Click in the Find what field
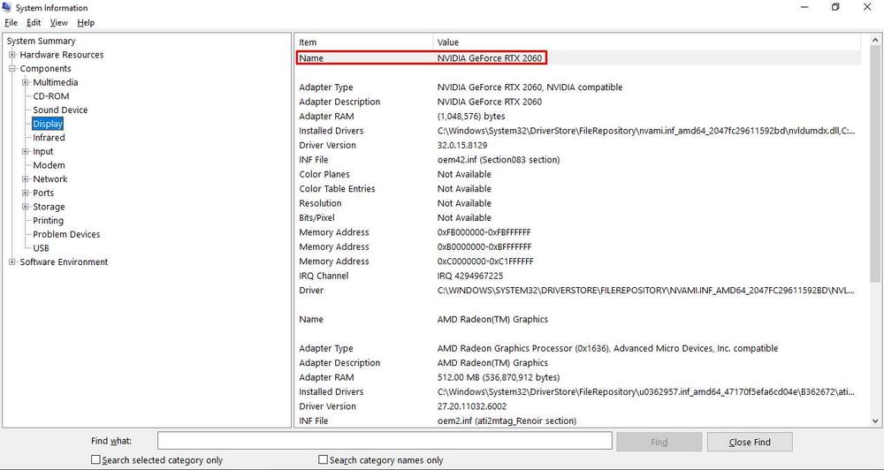Viewport: 884px width, 470px height. click(x=385, y=442)
